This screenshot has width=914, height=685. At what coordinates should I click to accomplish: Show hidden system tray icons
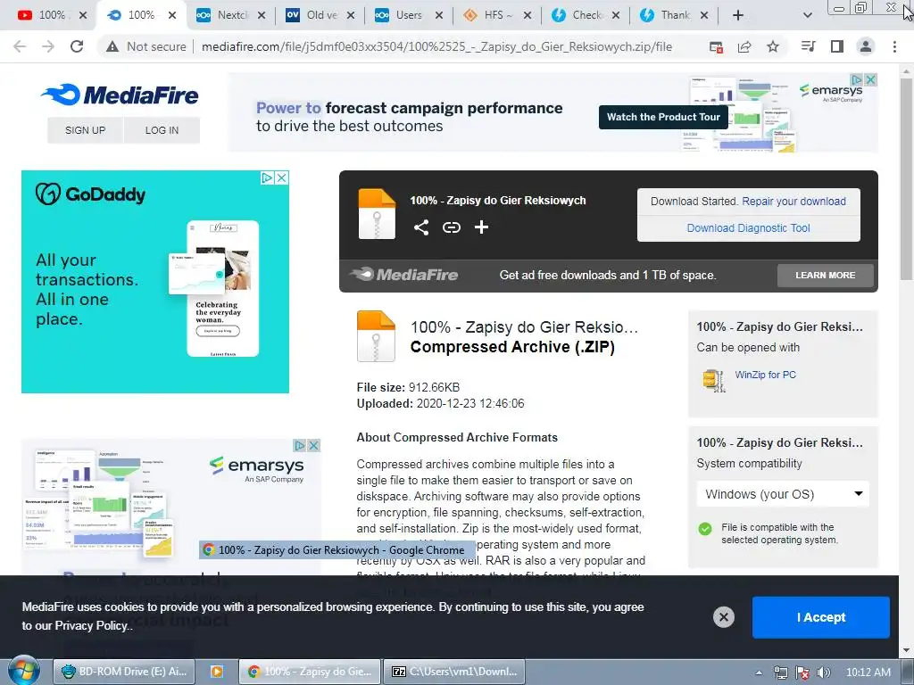759,673
